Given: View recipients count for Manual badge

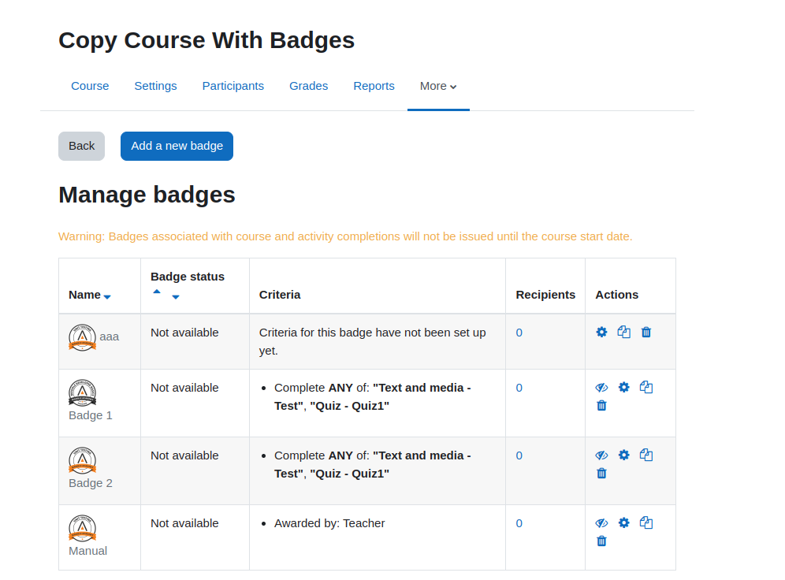Looking at the screenshot, I should tap(519, 523).
